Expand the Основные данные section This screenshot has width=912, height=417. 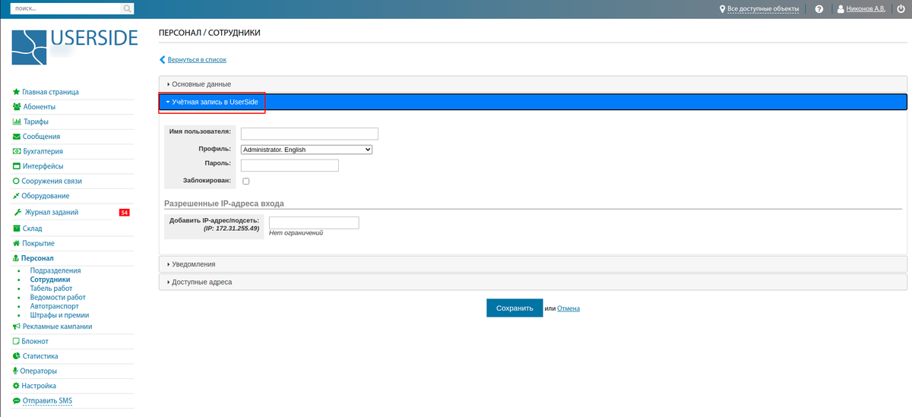pyautogui.click(x=201, y=84)
